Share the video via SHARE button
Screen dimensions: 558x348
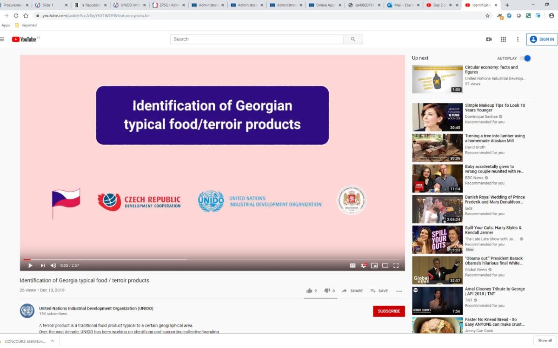point(352,291)
